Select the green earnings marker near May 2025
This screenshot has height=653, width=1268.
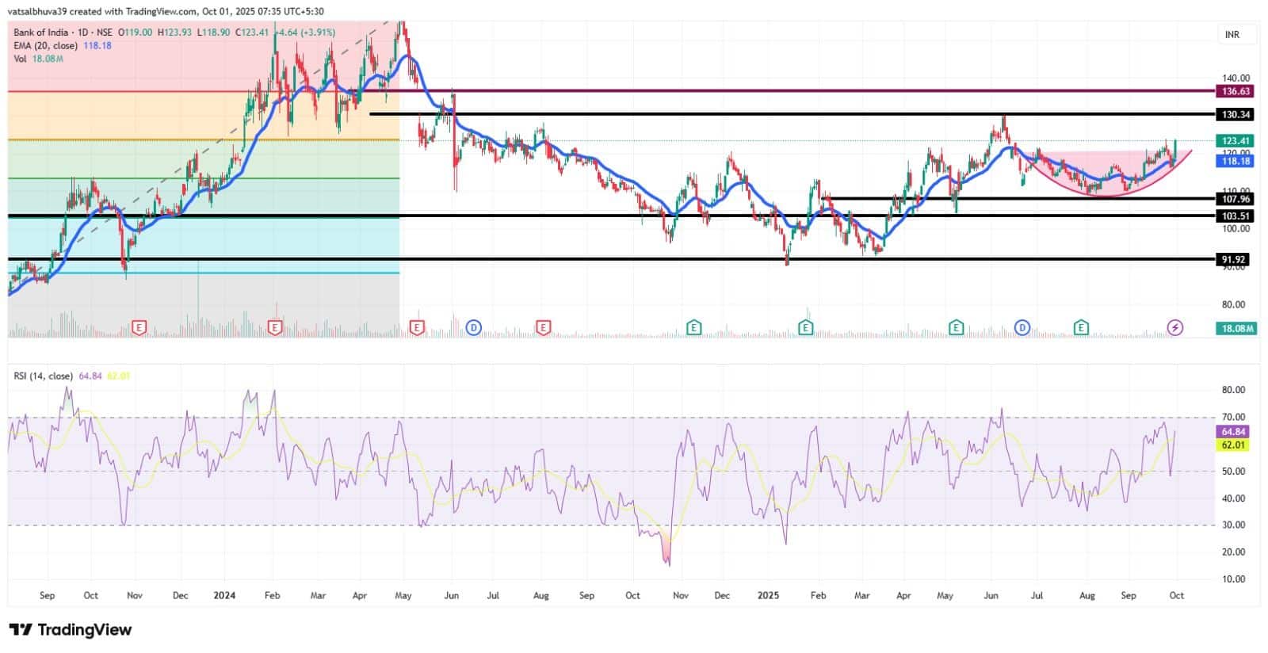point(956,327)
